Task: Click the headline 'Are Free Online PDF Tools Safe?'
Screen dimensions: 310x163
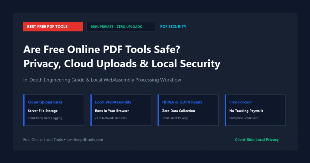Action: 102,49
